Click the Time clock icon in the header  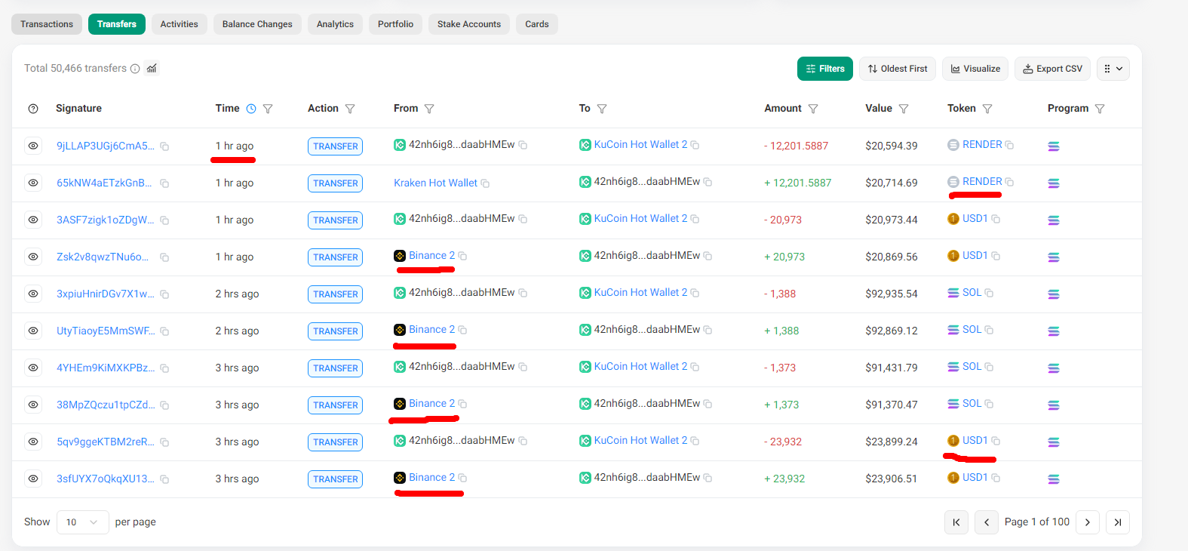[251, 109]
